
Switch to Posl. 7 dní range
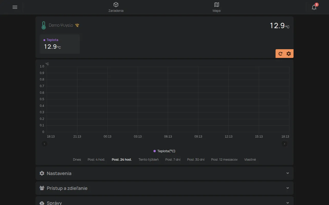(x=173, y=160)
